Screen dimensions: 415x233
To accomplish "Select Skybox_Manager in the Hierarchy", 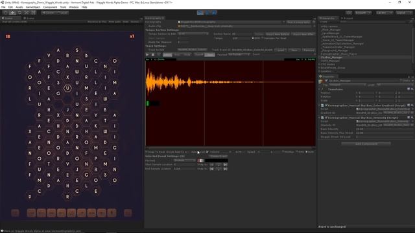I will [332, 58].
